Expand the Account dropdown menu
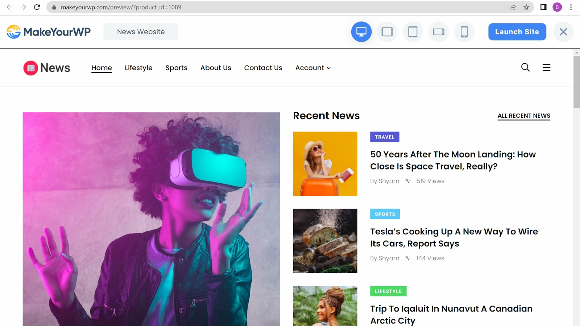 point(313,68)
